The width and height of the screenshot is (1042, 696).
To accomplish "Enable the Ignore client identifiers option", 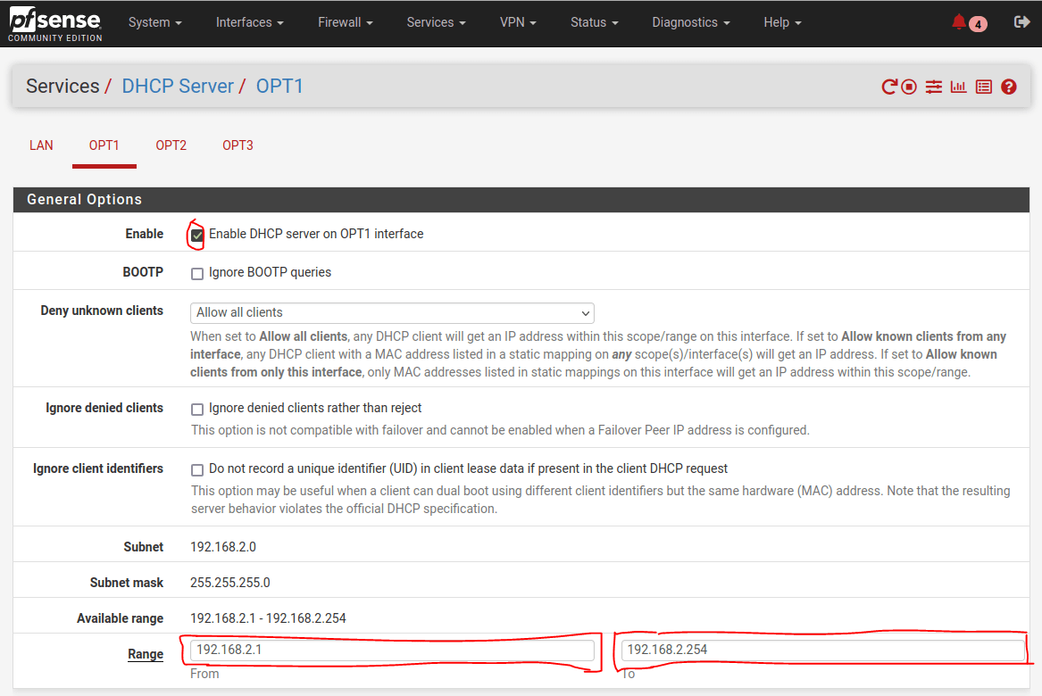I will point(196,468).
